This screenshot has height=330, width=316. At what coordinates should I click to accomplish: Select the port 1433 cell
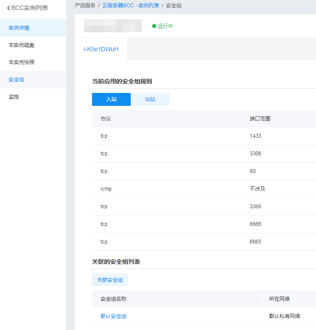255,136
